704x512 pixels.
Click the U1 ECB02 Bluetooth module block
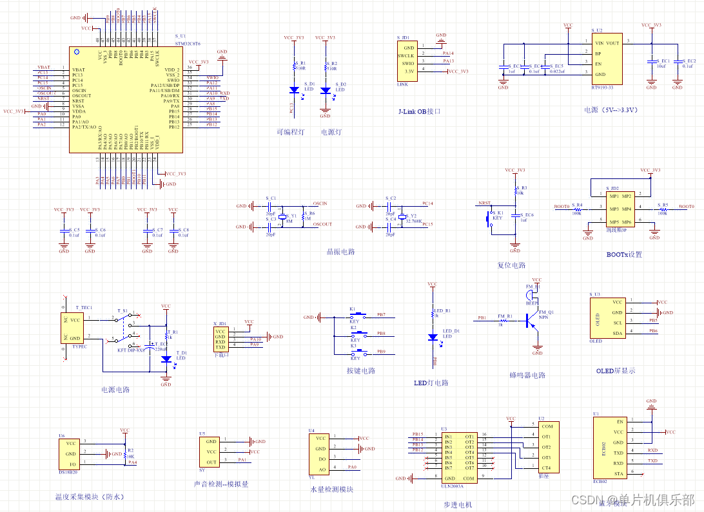[609, 448]
